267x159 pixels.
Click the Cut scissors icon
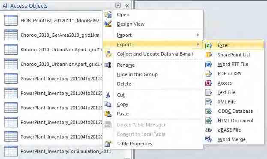pos(108,95)
